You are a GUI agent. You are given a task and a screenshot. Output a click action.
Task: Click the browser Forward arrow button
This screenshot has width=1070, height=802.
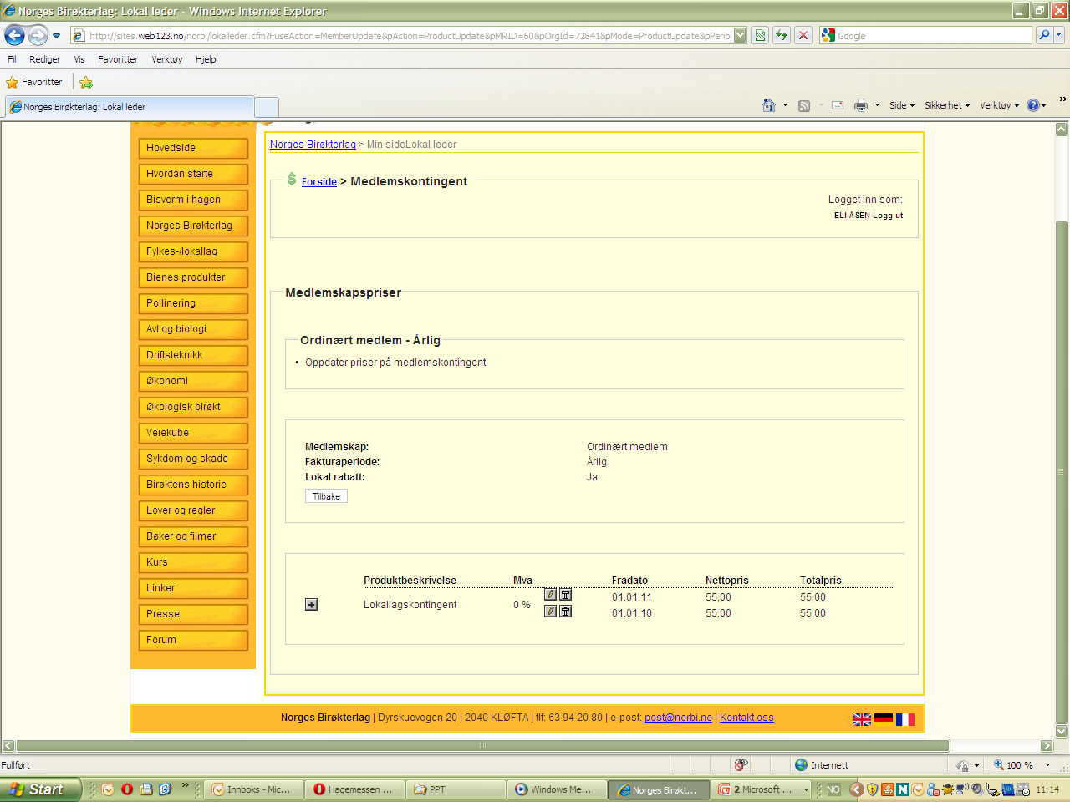[x=38, y=35]
